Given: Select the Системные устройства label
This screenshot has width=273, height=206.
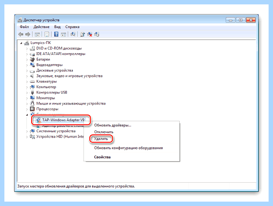Looking at the screenshot, I should click(x=56, y=131).
